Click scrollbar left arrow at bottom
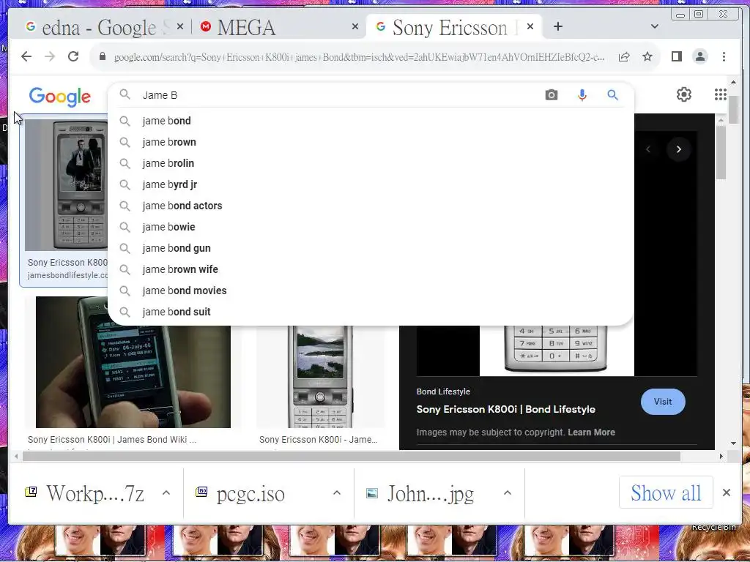The width and height of the screenshot is (750, 562). click(x=16, y=457)
